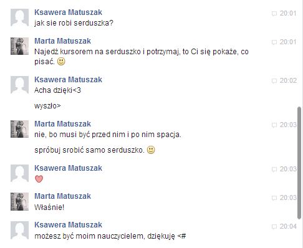
Task: Click Marta's avatar beside 'nie, bo musi być'
Action: coord(19,129)
